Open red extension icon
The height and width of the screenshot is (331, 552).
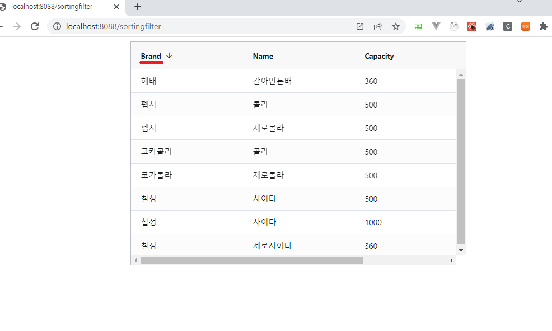point(472,26)
